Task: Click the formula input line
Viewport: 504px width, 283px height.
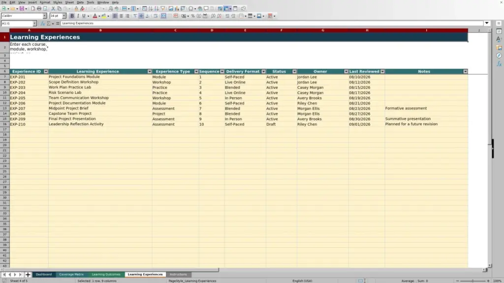Action: pyautogui.click(x=272, y=24)
